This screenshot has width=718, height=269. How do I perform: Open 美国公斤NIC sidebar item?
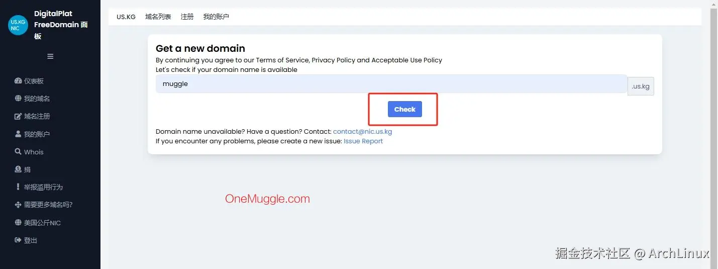click(42, 223)
